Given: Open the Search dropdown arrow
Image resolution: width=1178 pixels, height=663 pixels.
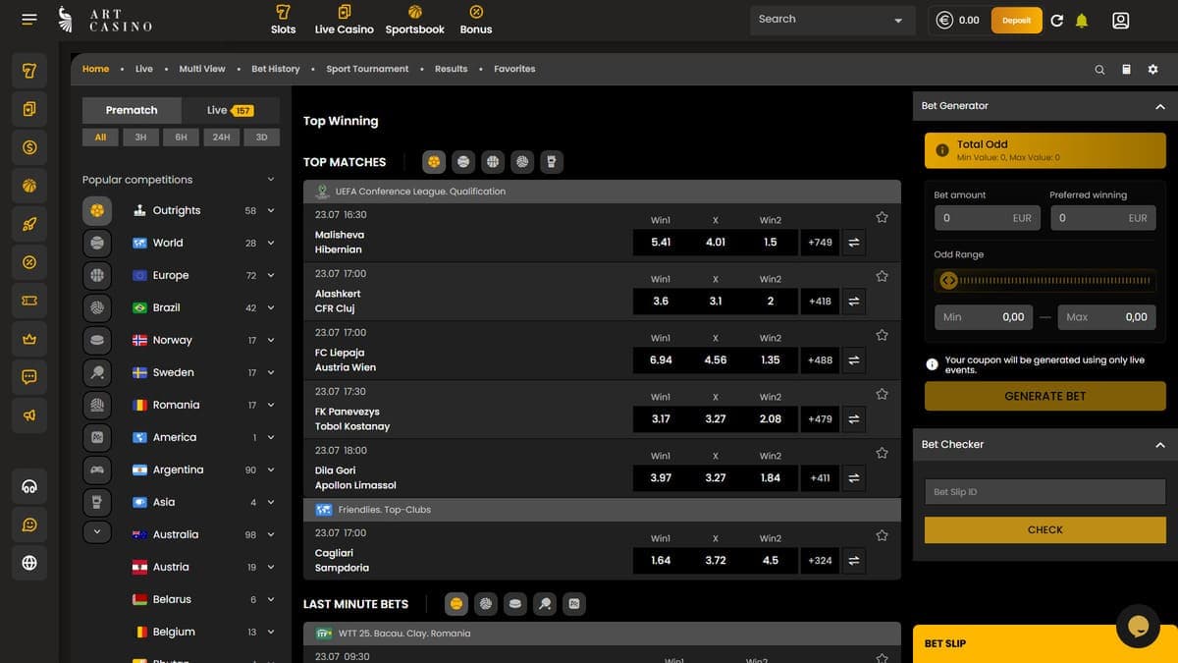Looking at the screenshot, I should [x=898, y=21].
